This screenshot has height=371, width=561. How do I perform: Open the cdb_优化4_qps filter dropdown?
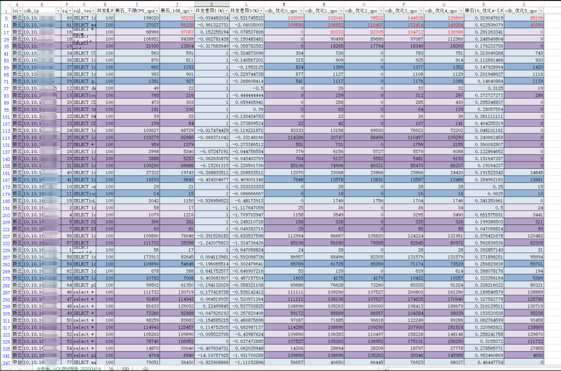pos(461,11)
